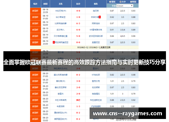Click the 4/4.5 handicap value
The image size is (169, 122).
(x=123, y=36)
